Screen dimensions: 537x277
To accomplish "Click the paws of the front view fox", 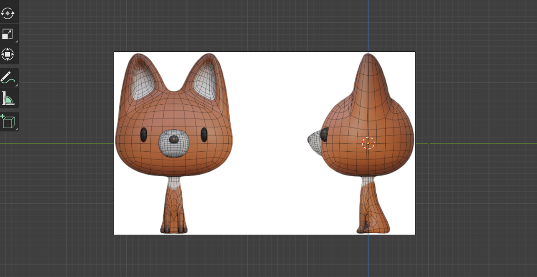I will coord(174,230).
